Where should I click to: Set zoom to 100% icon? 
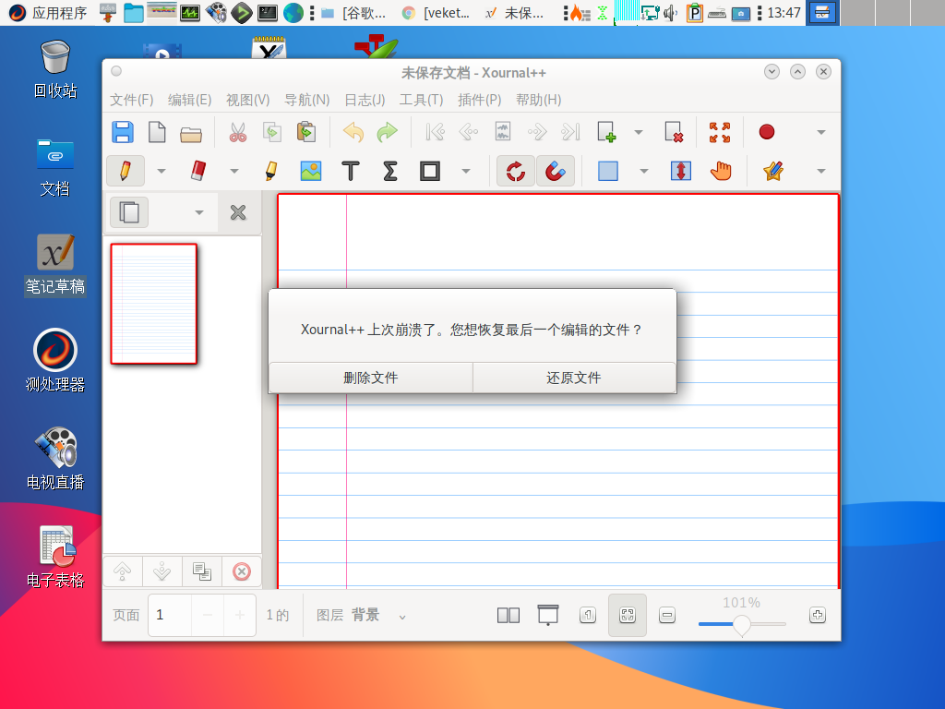click(588, 616)
